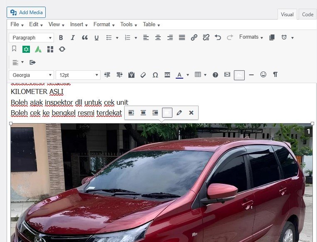Screen dimensions: 317x242
Task: Open the Formats dropdown button
Action: tap(251, 37)
